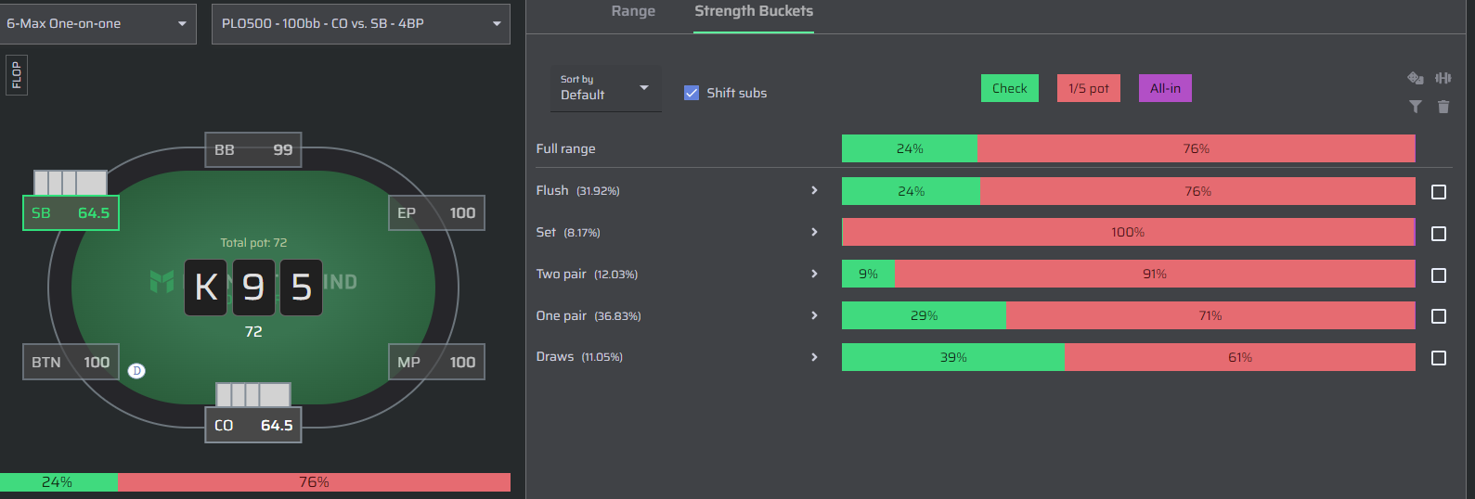The image size is (1475, 499).
Task: Click the green Check action button
Action: coord(1010,88)
